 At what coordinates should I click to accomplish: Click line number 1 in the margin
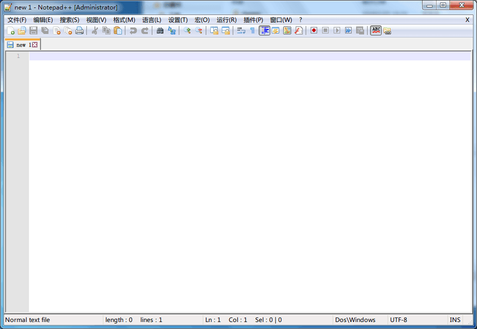[18, 56]
